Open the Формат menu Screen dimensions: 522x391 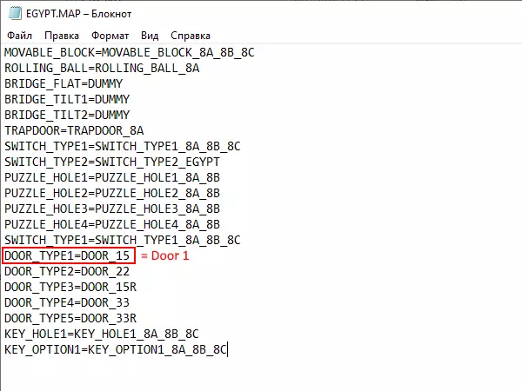tap(110, 36)
